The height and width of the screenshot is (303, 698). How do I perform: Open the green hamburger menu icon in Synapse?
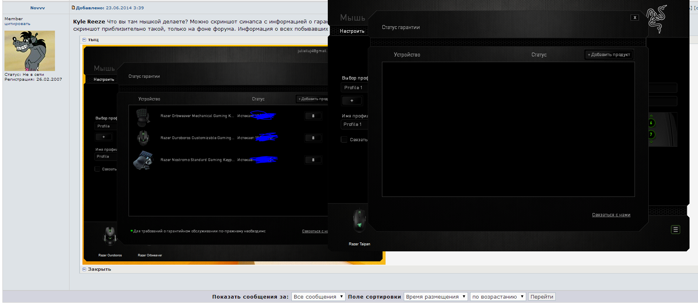pyautogui.click(x=675, y=230)
